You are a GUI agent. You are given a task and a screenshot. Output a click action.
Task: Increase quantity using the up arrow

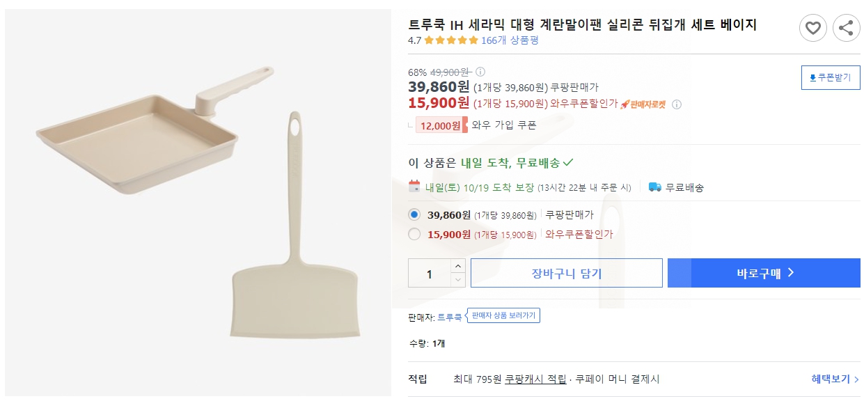[x=458, y=267]
